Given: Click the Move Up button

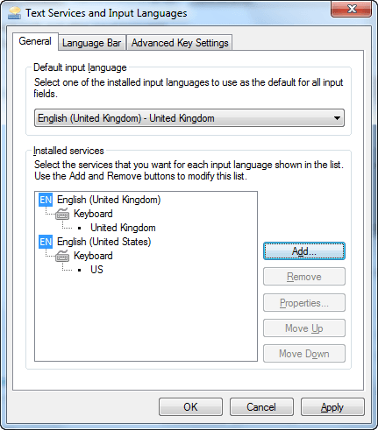Looking at the screenshot, I should 304,328.
